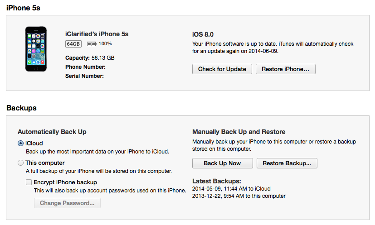This screenshot has width=375, height=225.
Task: Click the Back Up Now button
Action: pyautogui.click(x=222, y=163)
